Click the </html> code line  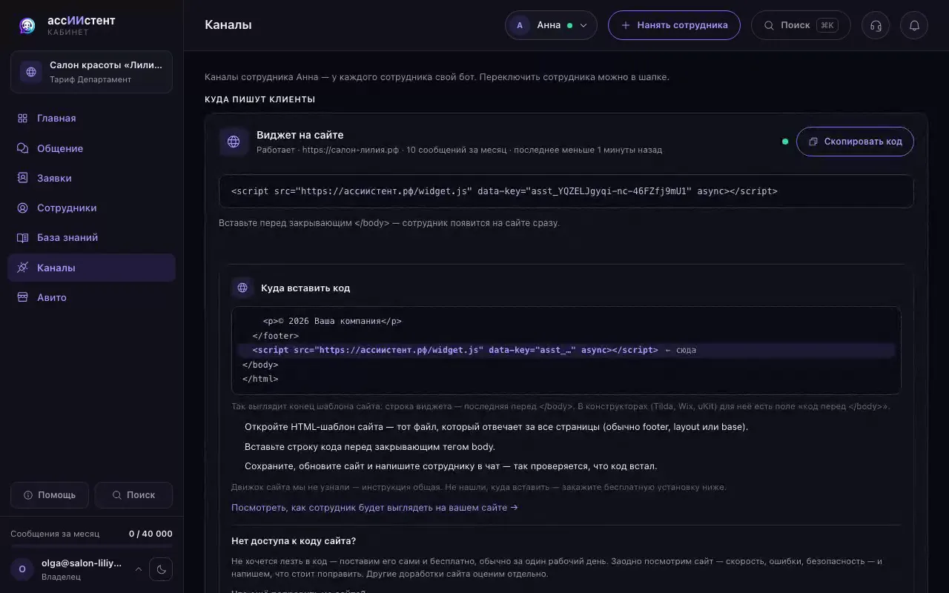[x=260, y=379]
